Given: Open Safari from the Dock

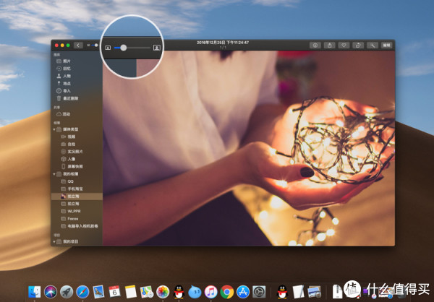Looking at the screenshot, I should (x=82, y=291).
